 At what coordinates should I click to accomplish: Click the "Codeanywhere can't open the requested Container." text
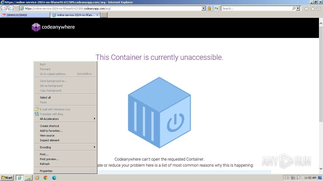pyautogui.click(x=159, y=159)
